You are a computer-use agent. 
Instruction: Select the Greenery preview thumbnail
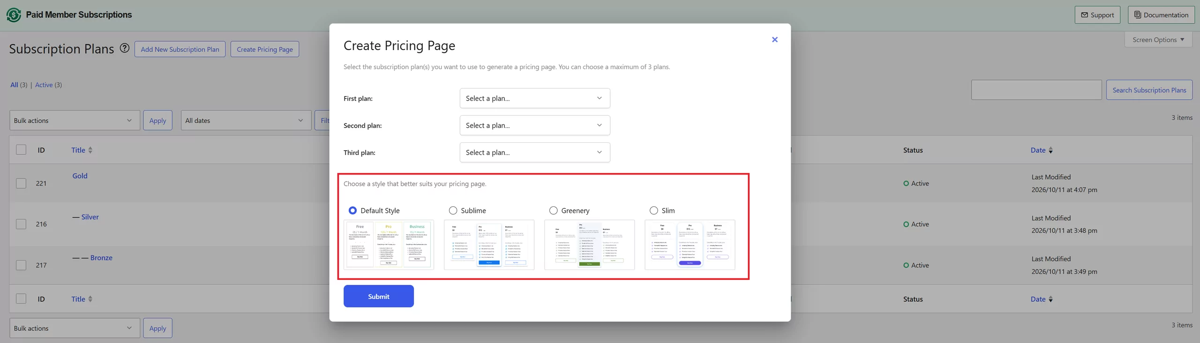pyautogui.click(x=589, y=245)
